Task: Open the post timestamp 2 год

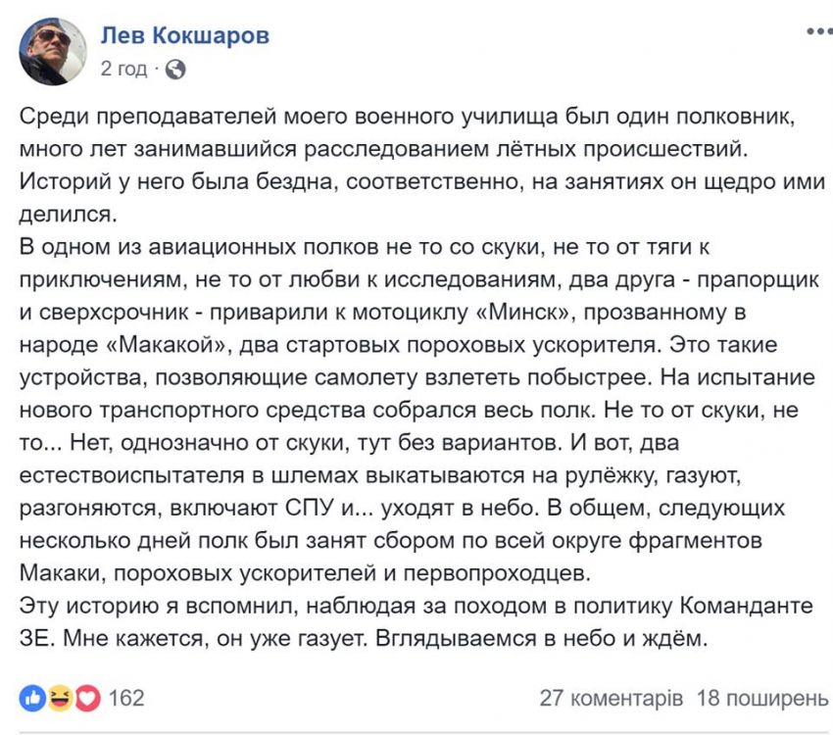Action: point(123,69)
